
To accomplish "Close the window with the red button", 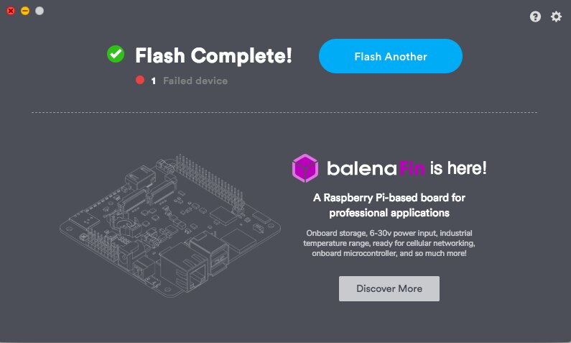I will pos(11,11).
